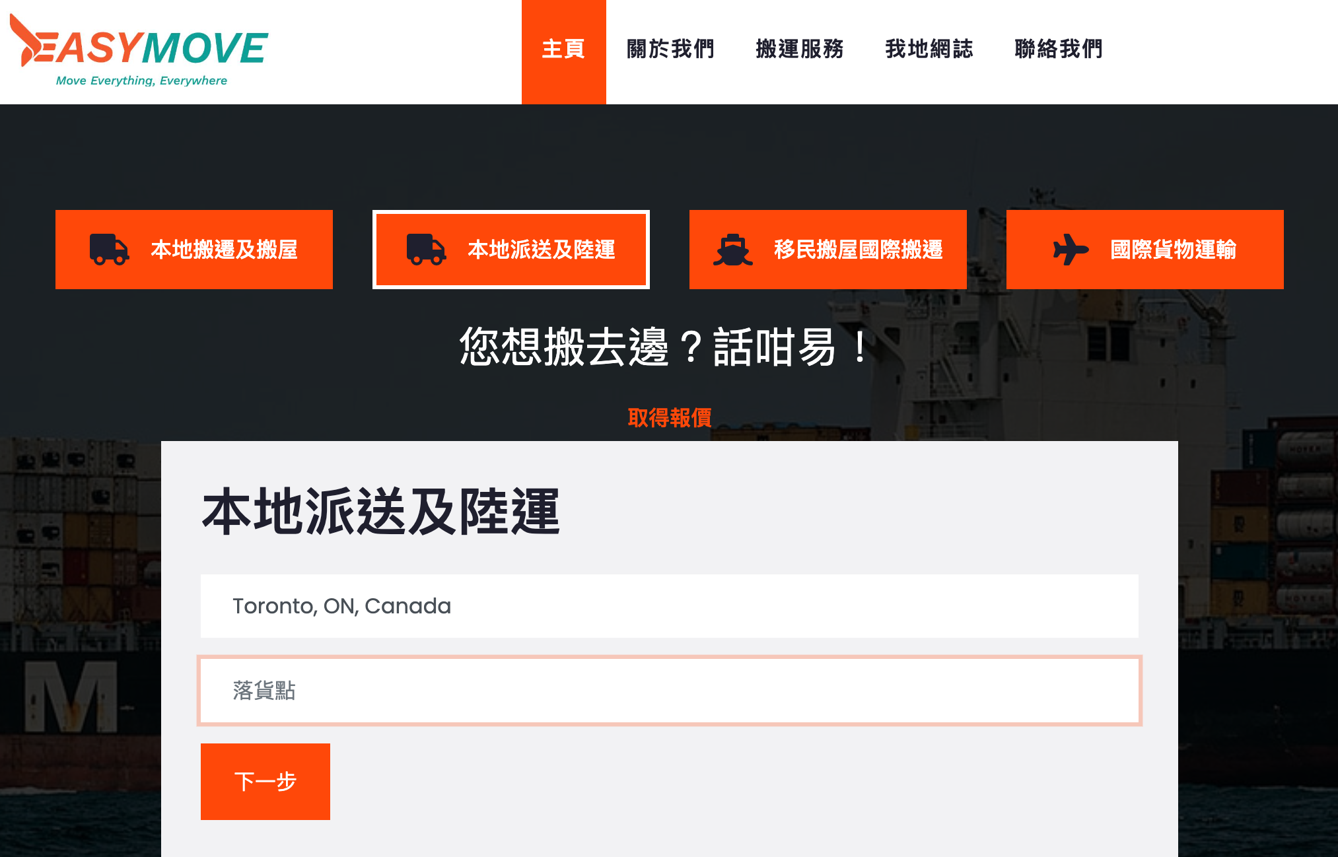Screen dimensions: 1338x857
Task: Select the 本地派送及陸運 service button
Action: click(511, 250)
